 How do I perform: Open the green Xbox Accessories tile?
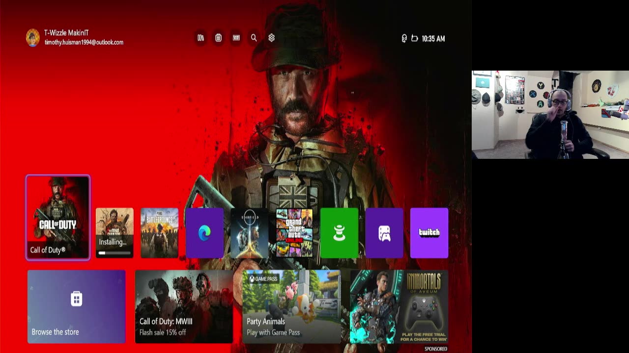(x=339, y=233)
